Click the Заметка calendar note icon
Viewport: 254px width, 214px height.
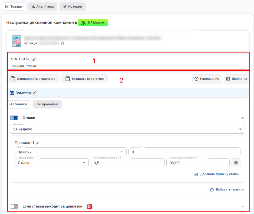(12, 93)
